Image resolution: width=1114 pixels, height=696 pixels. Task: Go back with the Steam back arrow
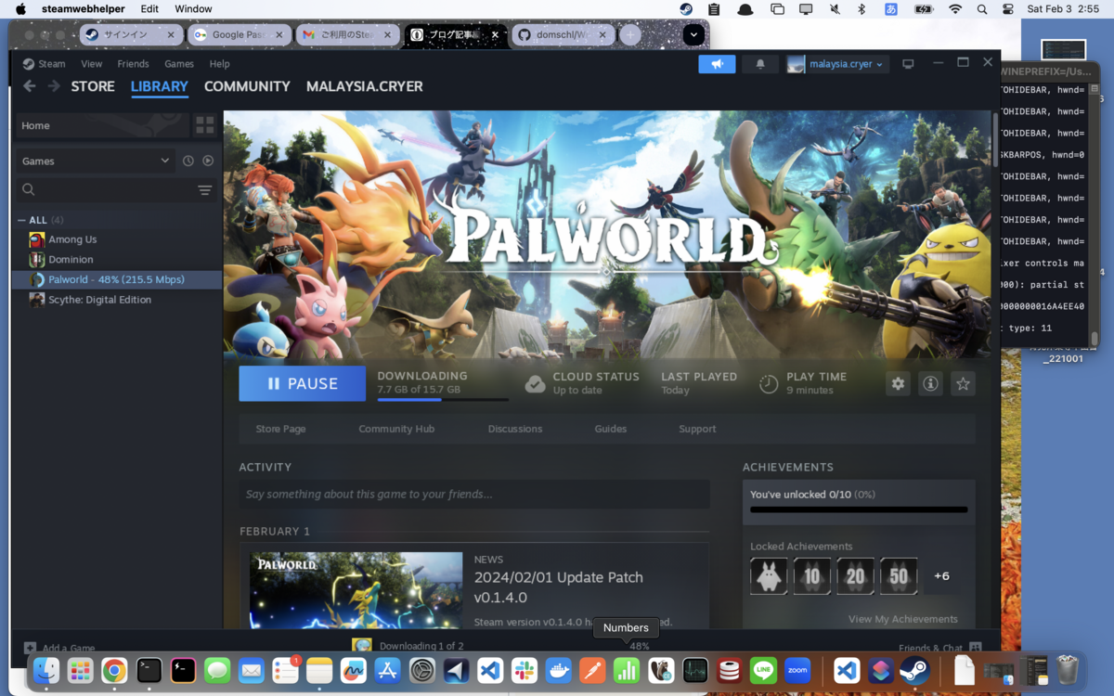(x=30, y=86)
